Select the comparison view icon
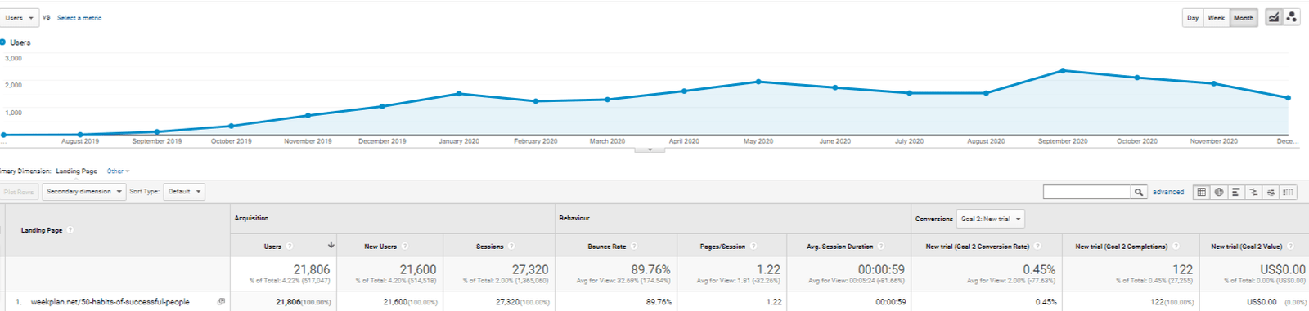The height and width of the screenshot is (311, 1309). 1253,192
